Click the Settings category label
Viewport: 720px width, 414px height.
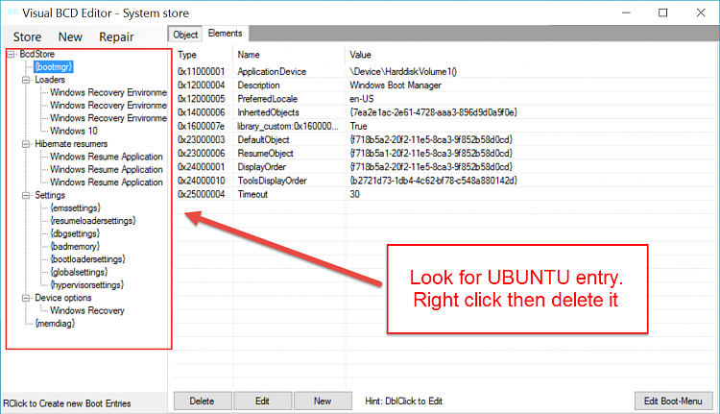click(50, 195)
